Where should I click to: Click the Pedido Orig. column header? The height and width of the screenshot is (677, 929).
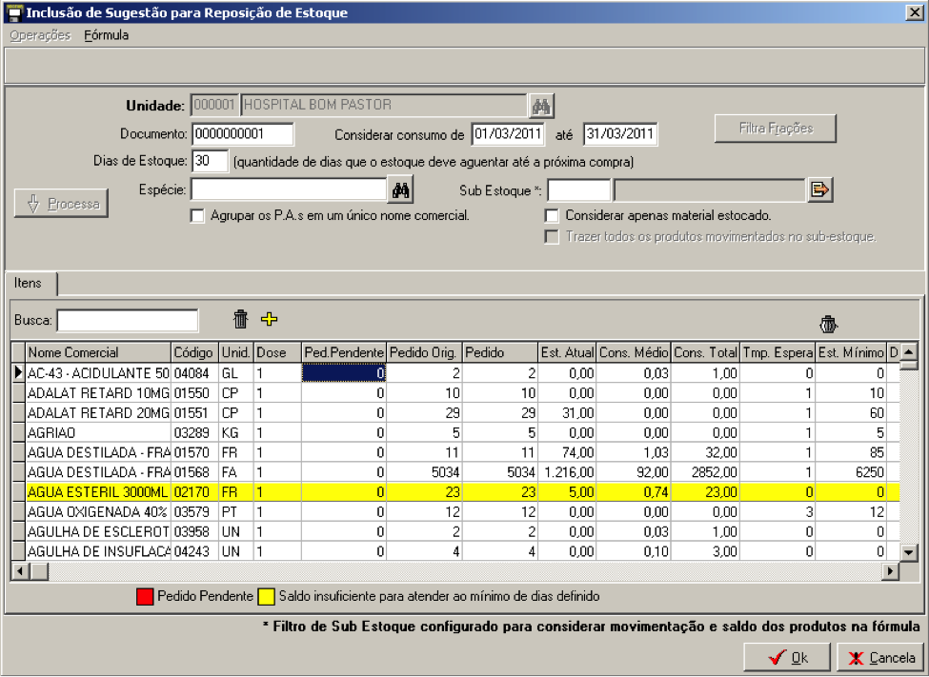(424, 352)
